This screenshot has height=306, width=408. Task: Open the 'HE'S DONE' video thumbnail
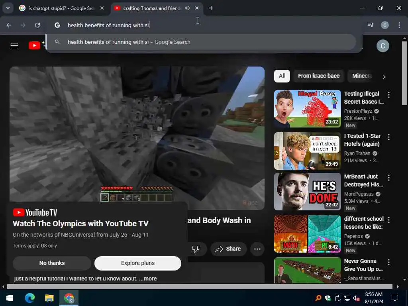click(x=307, y=192)
